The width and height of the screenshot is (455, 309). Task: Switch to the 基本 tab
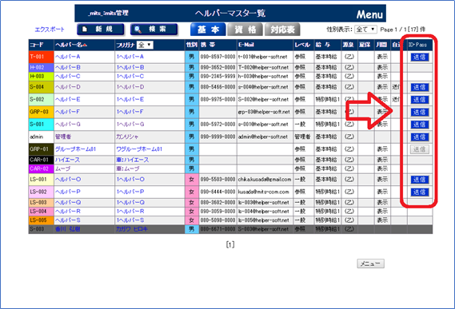point(208,30)
